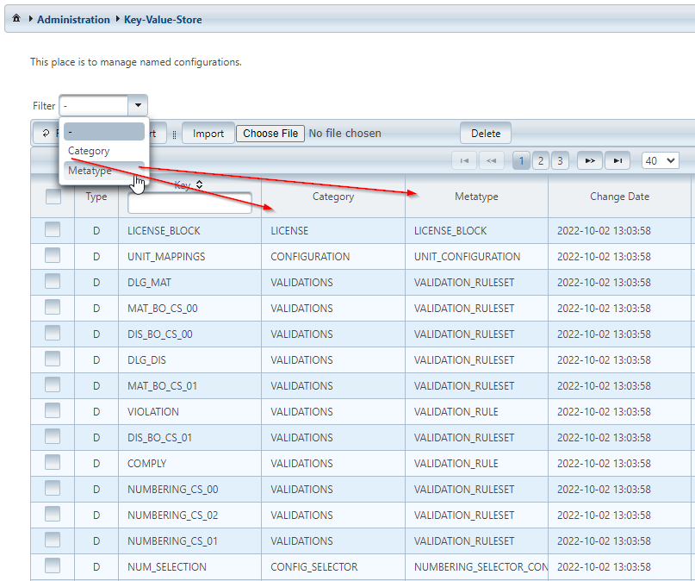The image size is (695, 581).
Task: Click the home icon in breadcrumb
Action: (16, 19)
